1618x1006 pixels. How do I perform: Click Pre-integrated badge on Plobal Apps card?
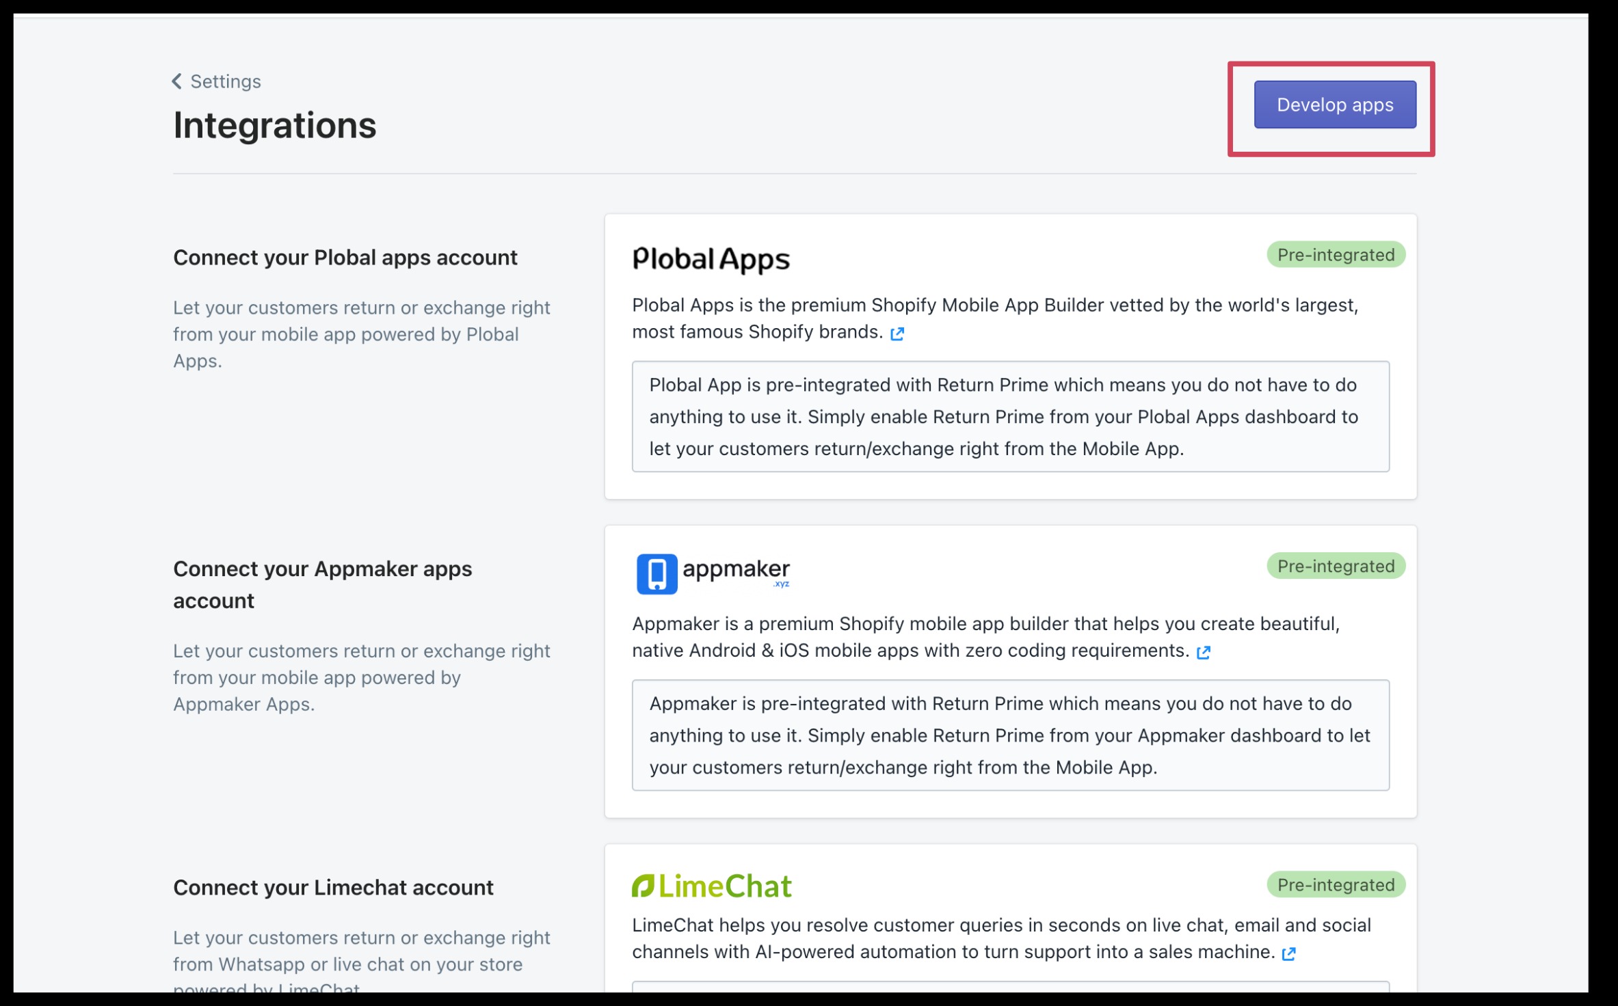tap(1335, 255)
